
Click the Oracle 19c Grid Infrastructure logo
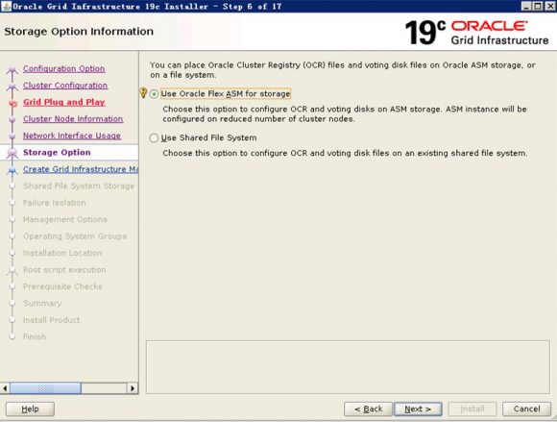point(476,33)
